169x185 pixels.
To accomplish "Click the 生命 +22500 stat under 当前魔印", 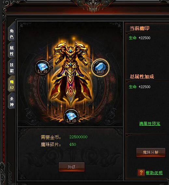I will 139,38.
